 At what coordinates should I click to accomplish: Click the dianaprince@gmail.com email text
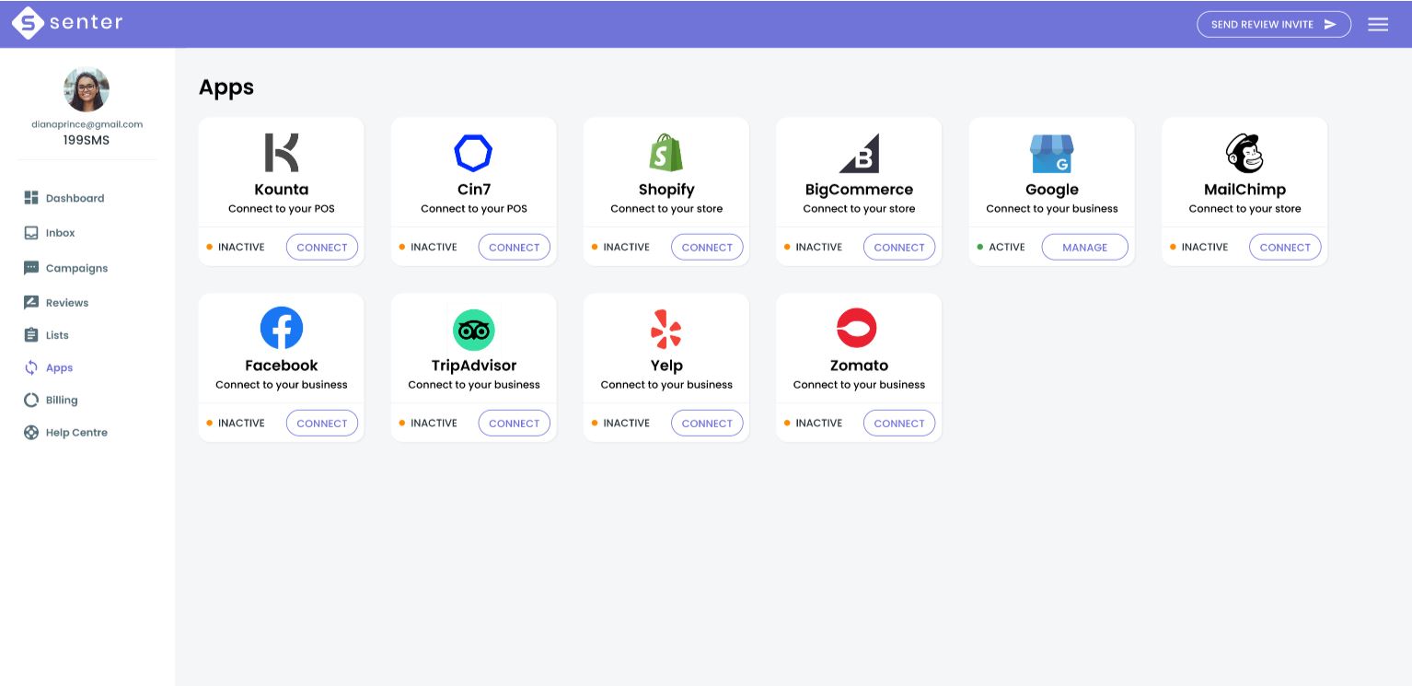[x=87, y=123]
